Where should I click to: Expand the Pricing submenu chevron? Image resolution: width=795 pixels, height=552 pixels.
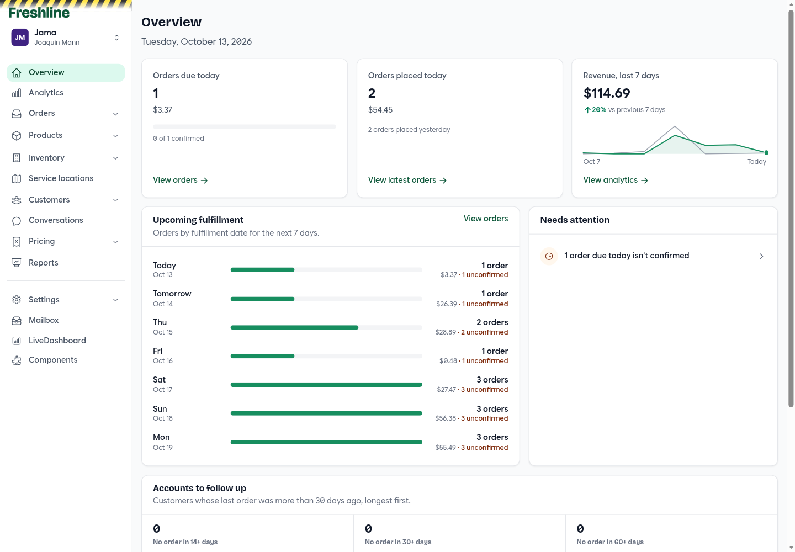pyautogui.click(x=115, y=242)
